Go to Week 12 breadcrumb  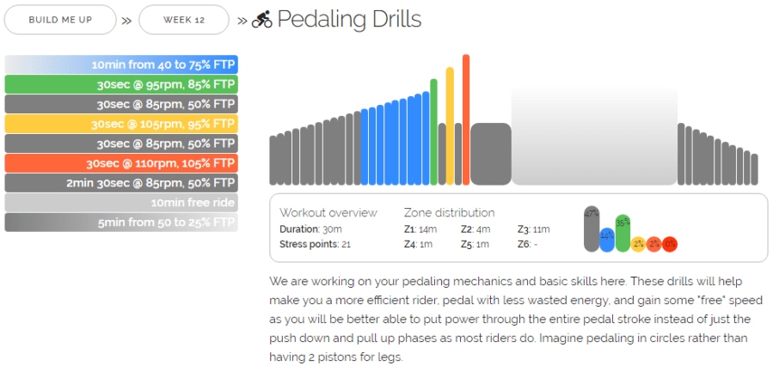(x=183, y=20)
